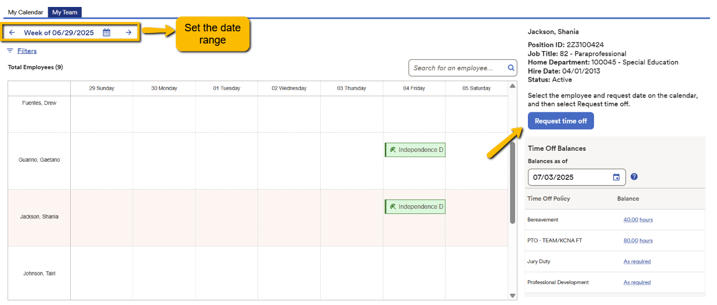Click the balances help question icon

[634, 177]
